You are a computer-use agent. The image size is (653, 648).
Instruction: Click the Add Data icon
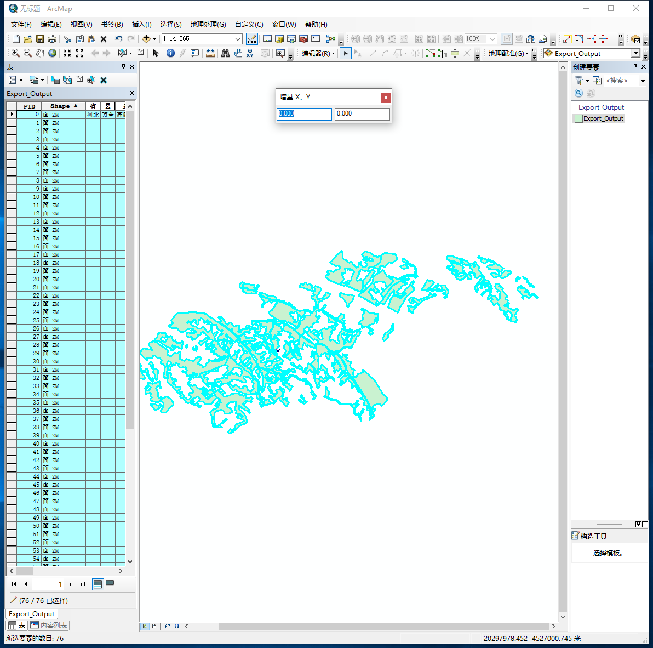point(147,39)
